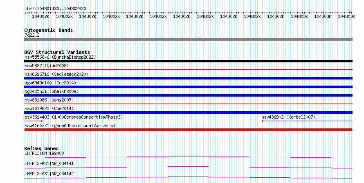Select magenta NR_034141 transcript line
Image resolution: width=364 pixels, height=183 pixels.
coord(188,167)
